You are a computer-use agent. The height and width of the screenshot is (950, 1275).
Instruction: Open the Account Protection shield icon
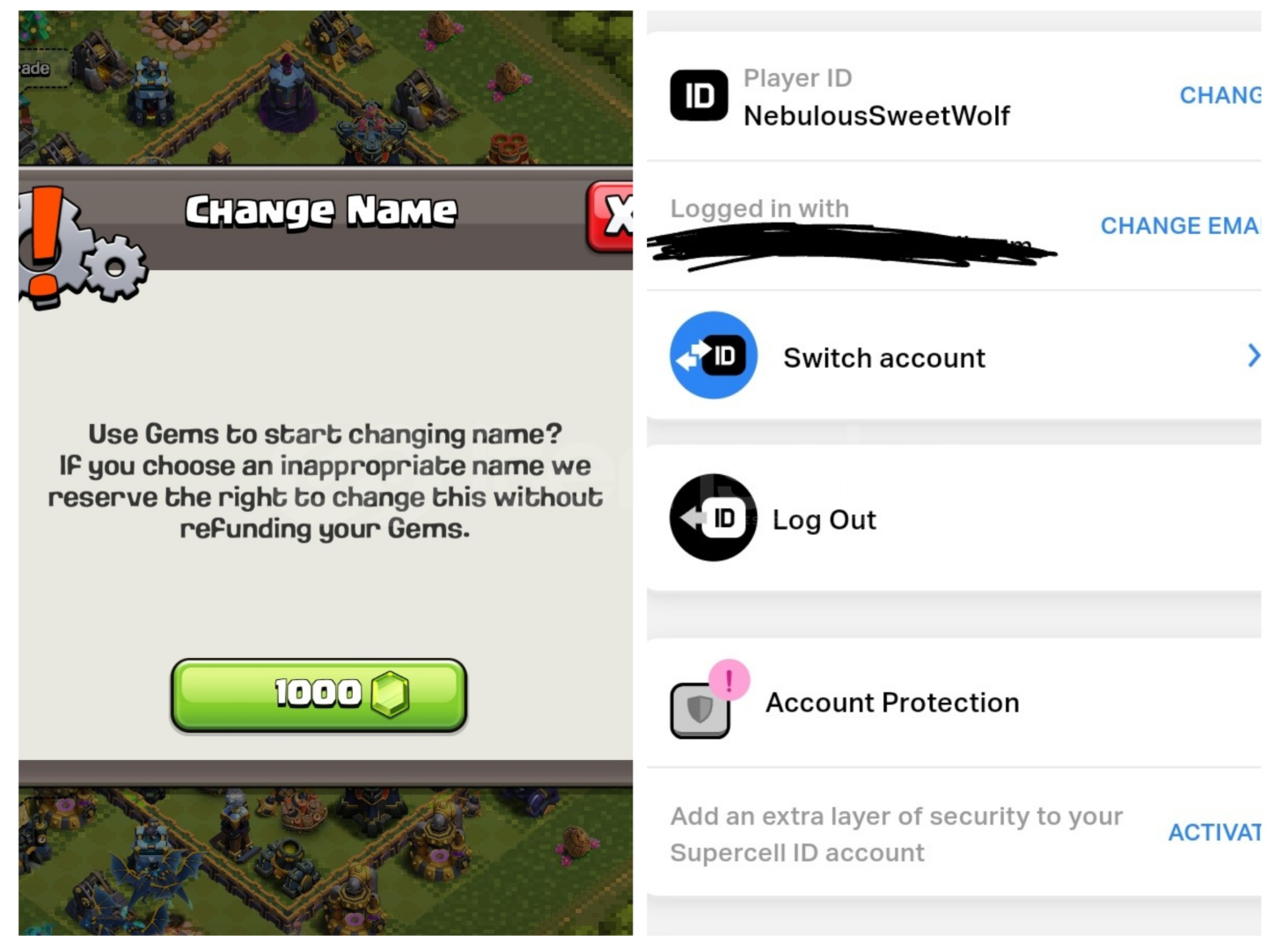(x=700, y=711)
